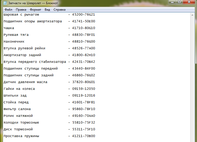Screen dimensions: 197x142
Task: Open the Файл menu
Action: point(8,10)
